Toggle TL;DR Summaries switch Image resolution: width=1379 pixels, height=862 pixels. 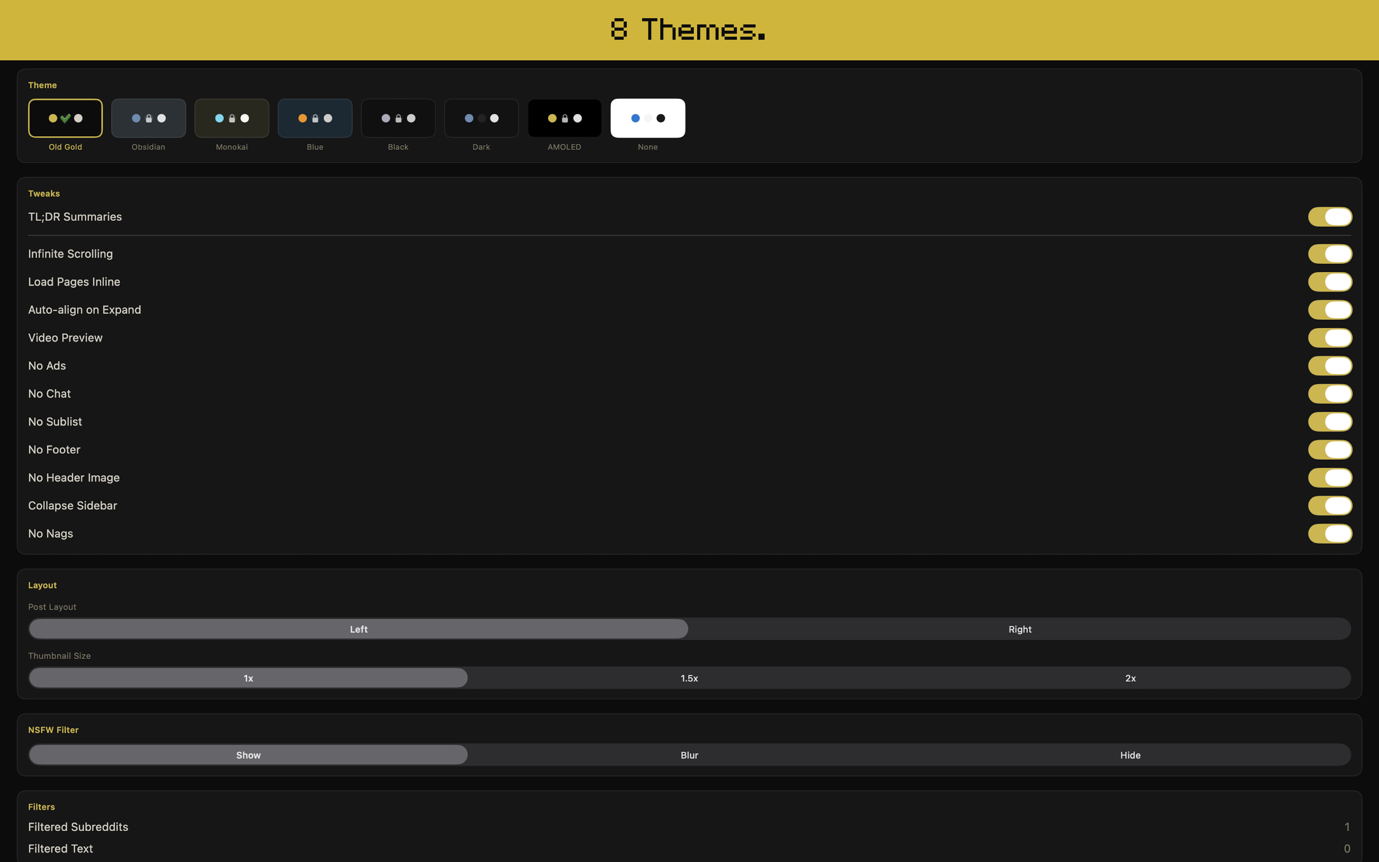click(1330, 216)
